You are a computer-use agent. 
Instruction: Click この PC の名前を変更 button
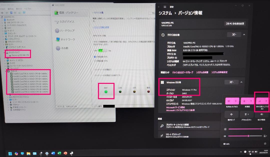235,23
